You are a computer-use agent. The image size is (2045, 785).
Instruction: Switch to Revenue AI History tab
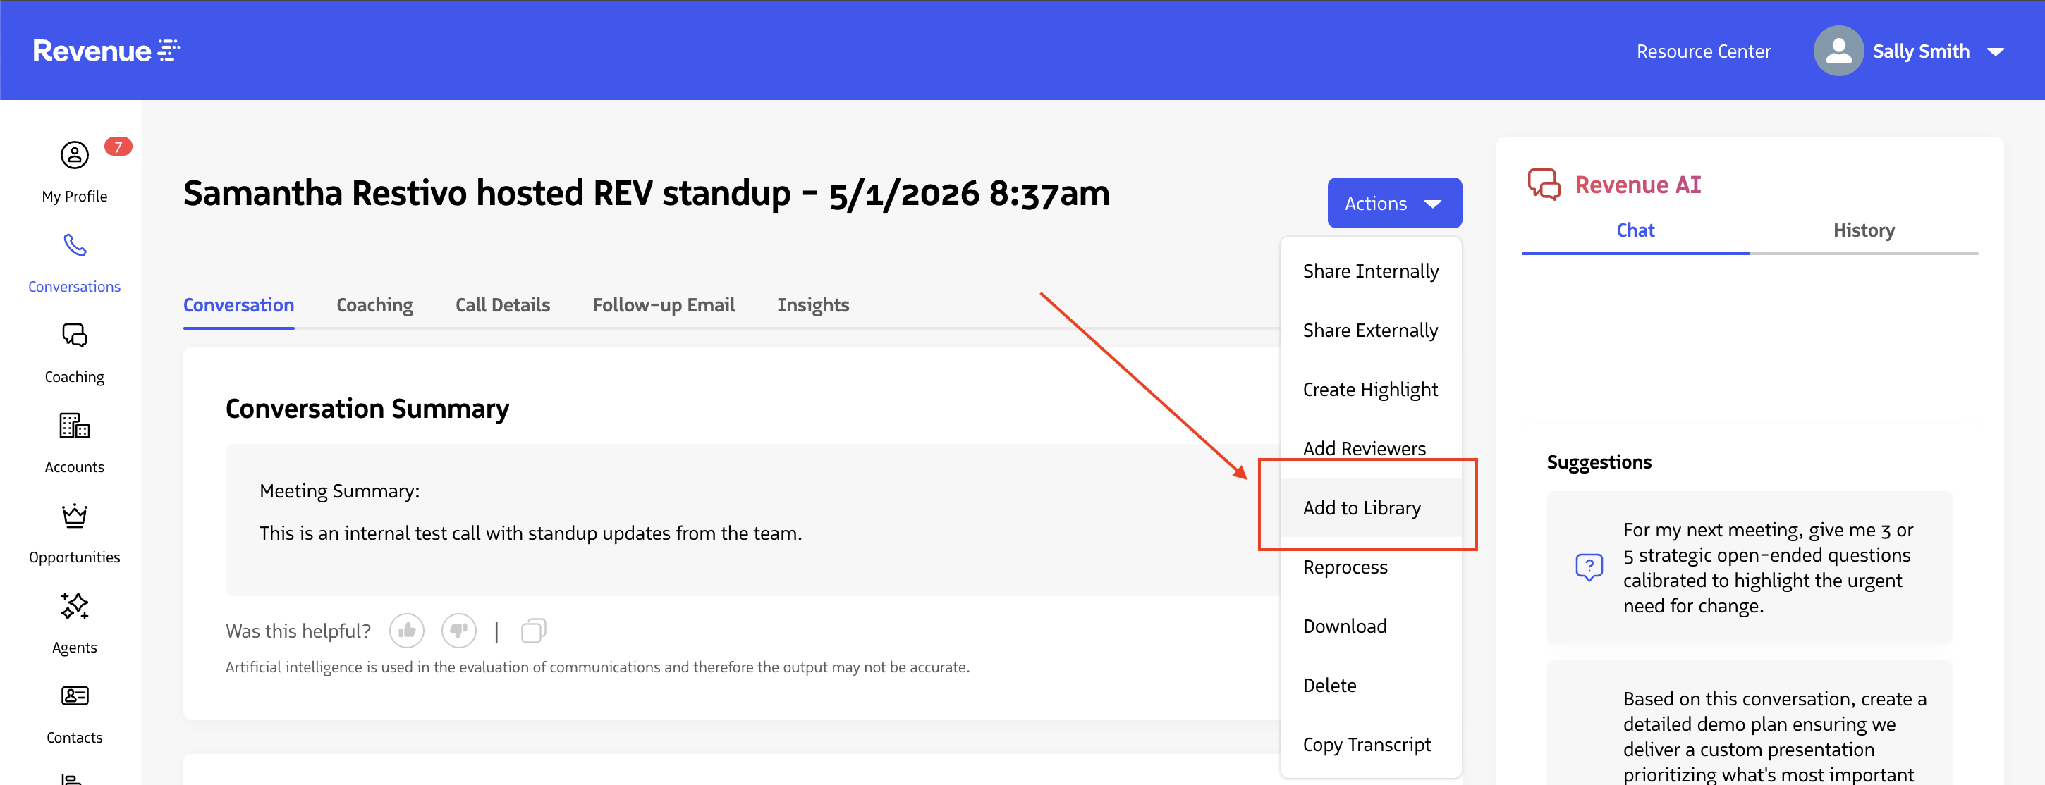click(1864, 230)
